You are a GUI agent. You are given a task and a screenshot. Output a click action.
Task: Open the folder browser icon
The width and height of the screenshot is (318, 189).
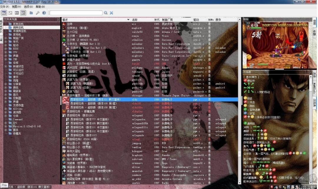pos(31,13)
